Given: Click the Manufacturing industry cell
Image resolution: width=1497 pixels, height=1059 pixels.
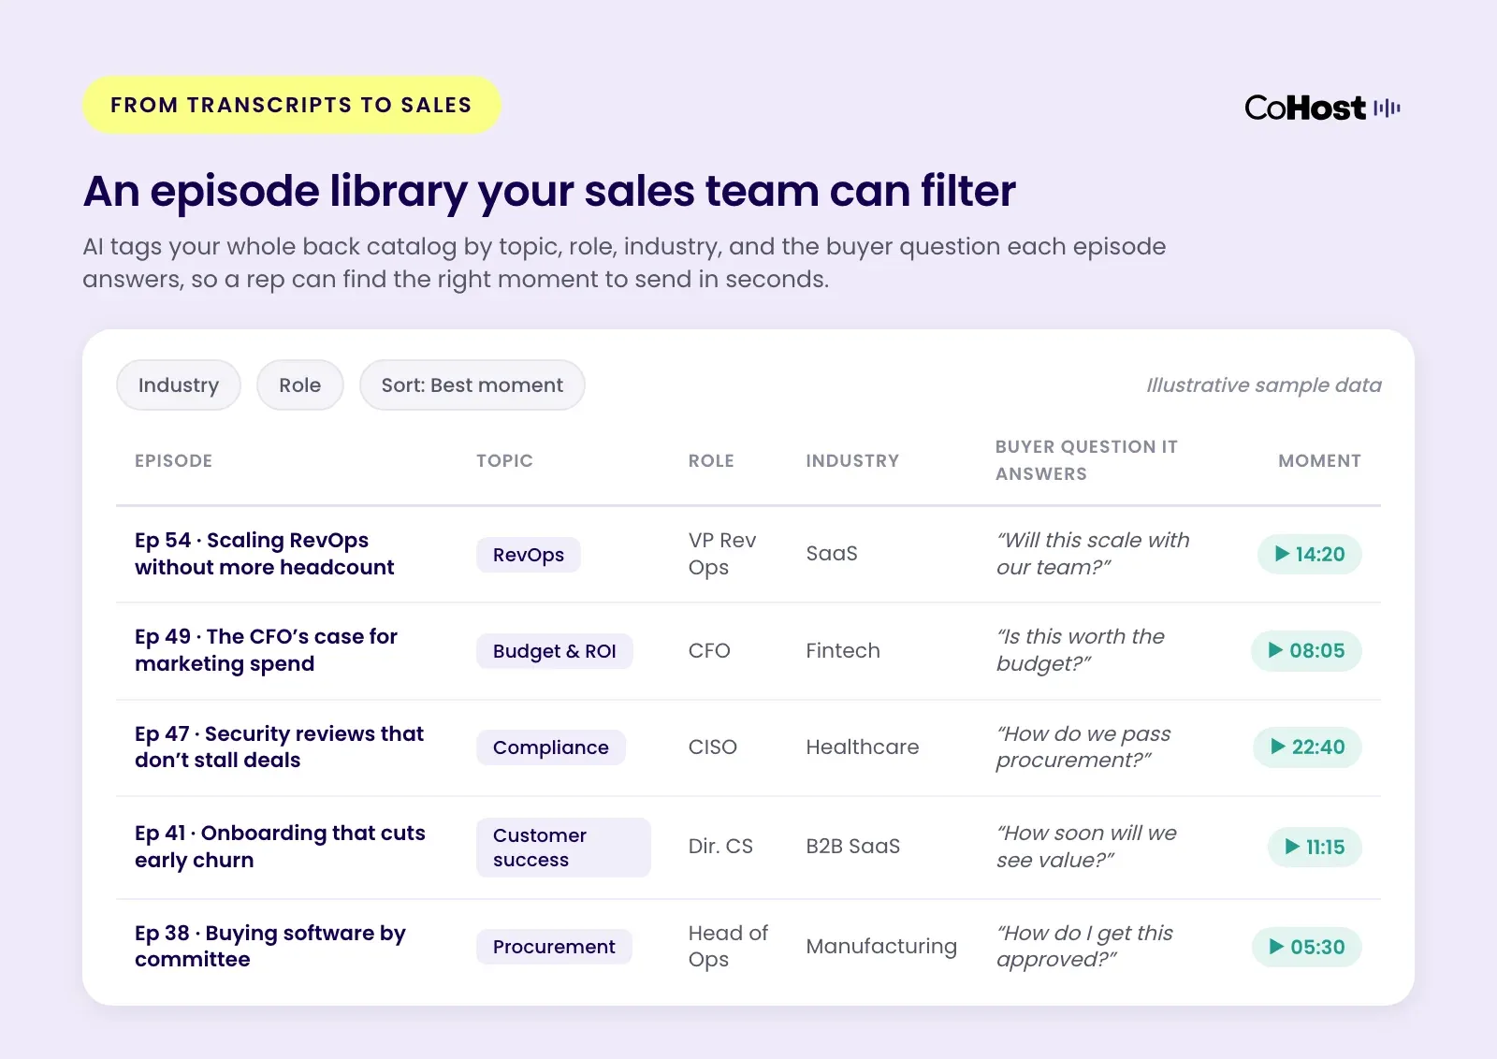Looking at the screenshot, I should point(881,946).
